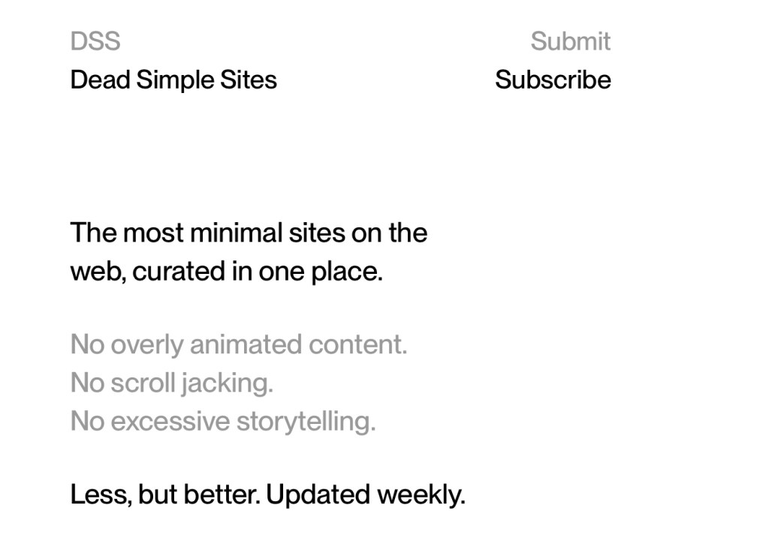Click the DSS logo text
This screenshot has height=535, width=769.
[x=95, y=41]
